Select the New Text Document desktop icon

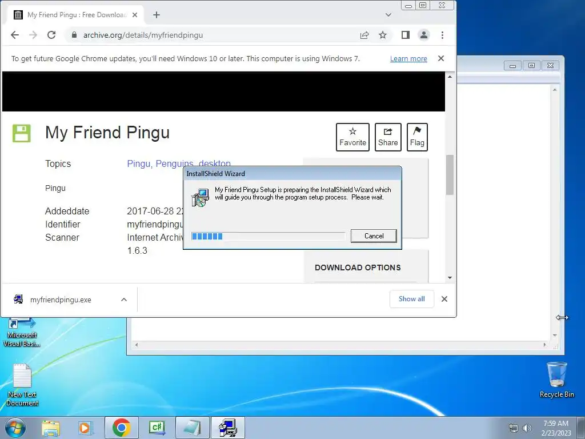pyautogui.click(x=22, y=385)
